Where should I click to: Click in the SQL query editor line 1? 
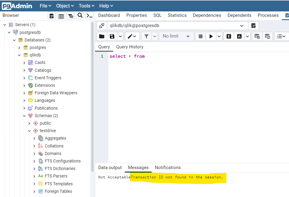point(198,56)
